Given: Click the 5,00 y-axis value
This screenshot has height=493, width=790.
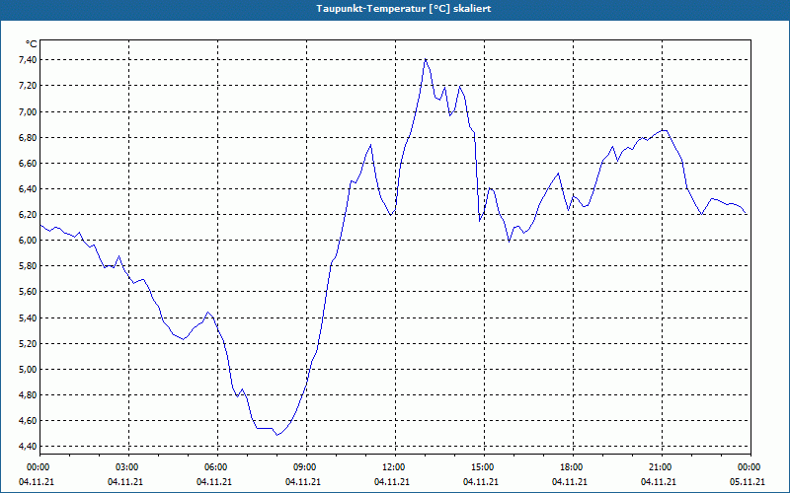Looking at the screenshot, I should (29, 369).
